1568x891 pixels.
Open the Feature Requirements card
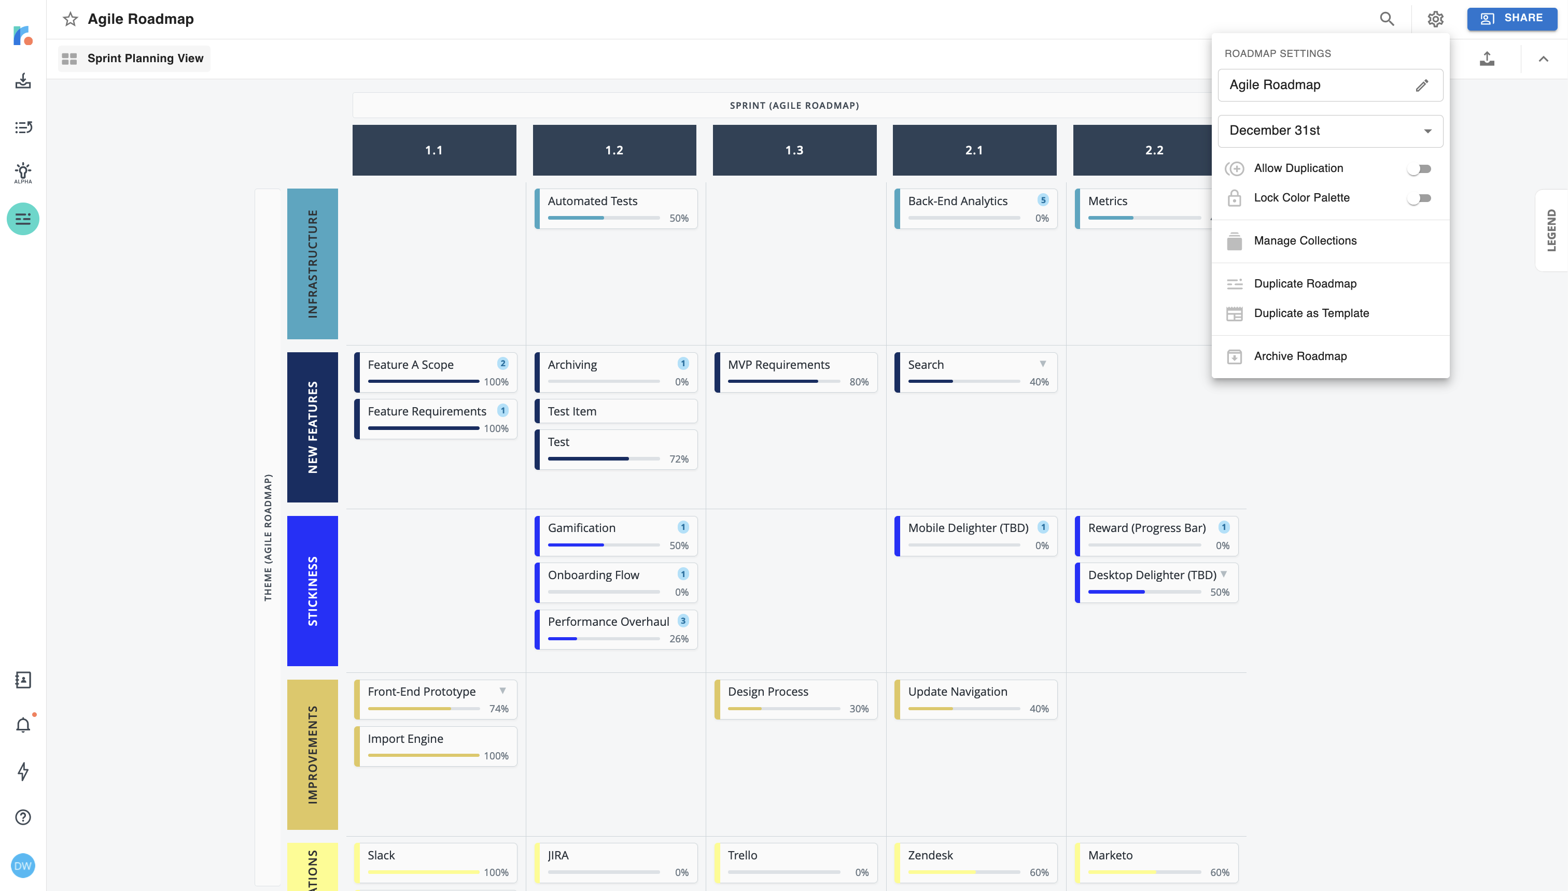click(436, 419)
